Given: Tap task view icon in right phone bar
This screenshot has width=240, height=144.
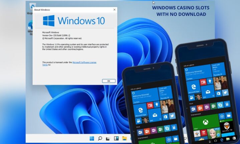Looking at the screenshot, I should click(216, 141).
